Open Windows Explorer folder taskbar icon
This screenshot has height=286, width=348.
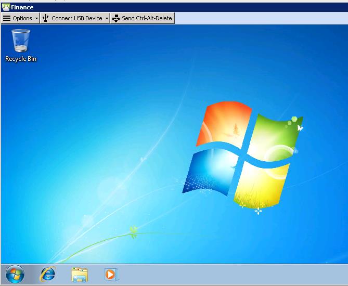(79, 274)
